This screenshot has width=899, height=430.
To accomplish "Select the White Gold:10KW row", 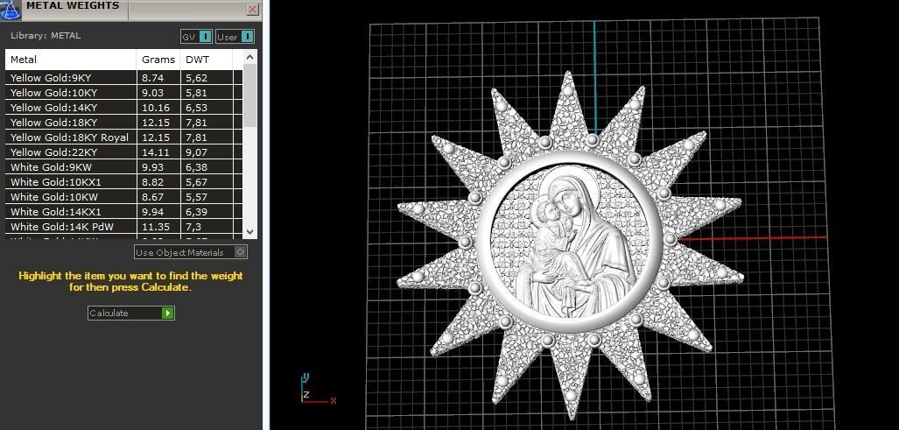I will coord(123,197).
